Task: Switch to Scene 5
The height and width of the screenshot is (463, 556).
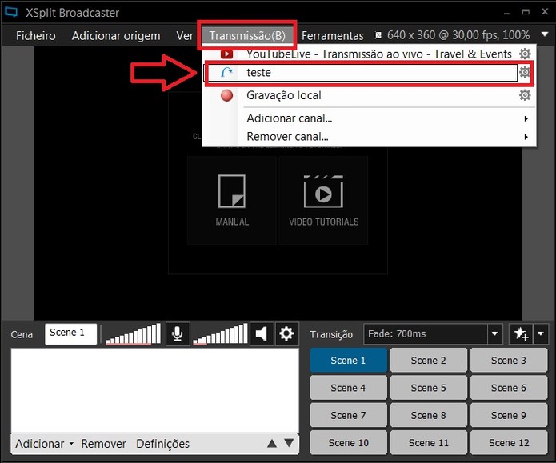Action: [428, 388]
